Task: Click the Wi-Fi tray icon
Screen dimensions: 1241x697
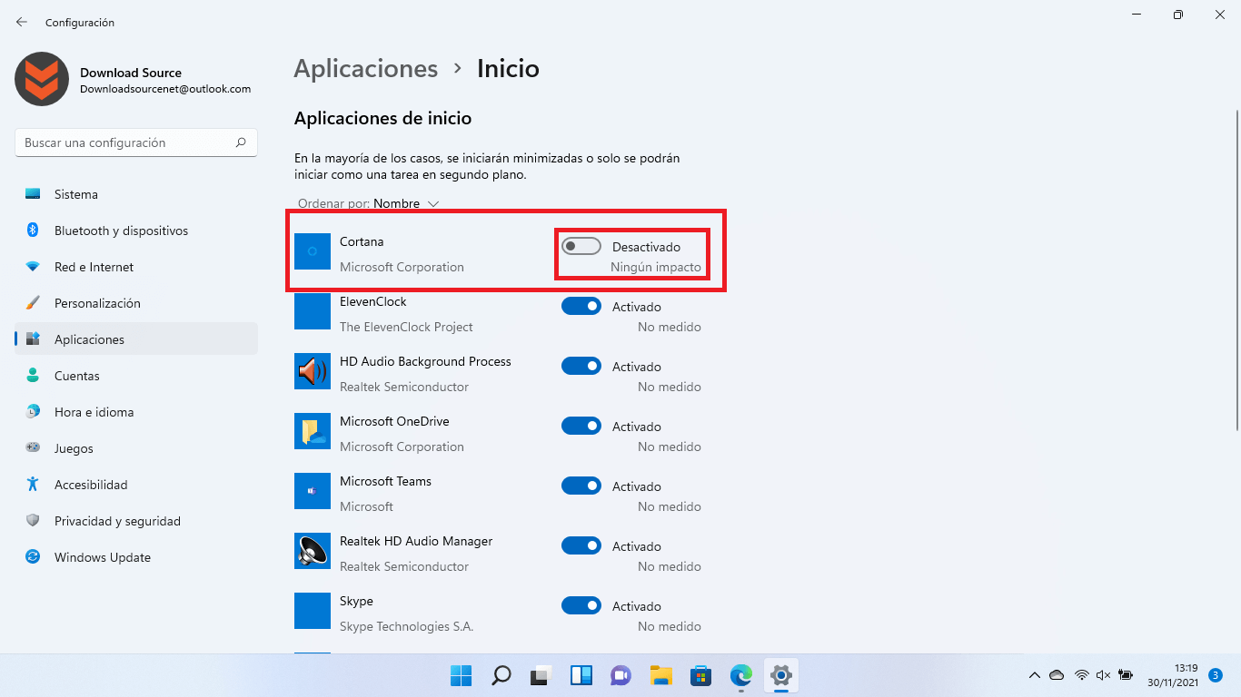Action: pyautogui.click(x=1081, y=675)
